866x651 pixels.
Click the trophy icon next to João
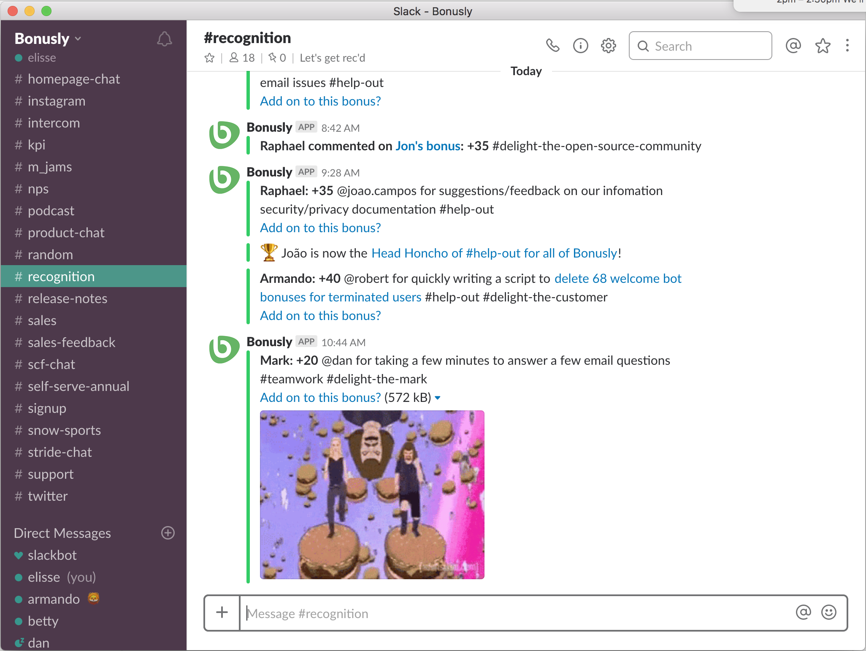(269, 252)
